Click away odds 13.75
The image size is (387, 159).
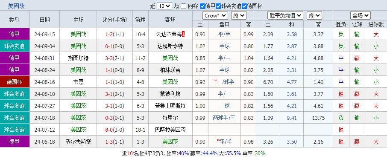click(x=318, y=118)
